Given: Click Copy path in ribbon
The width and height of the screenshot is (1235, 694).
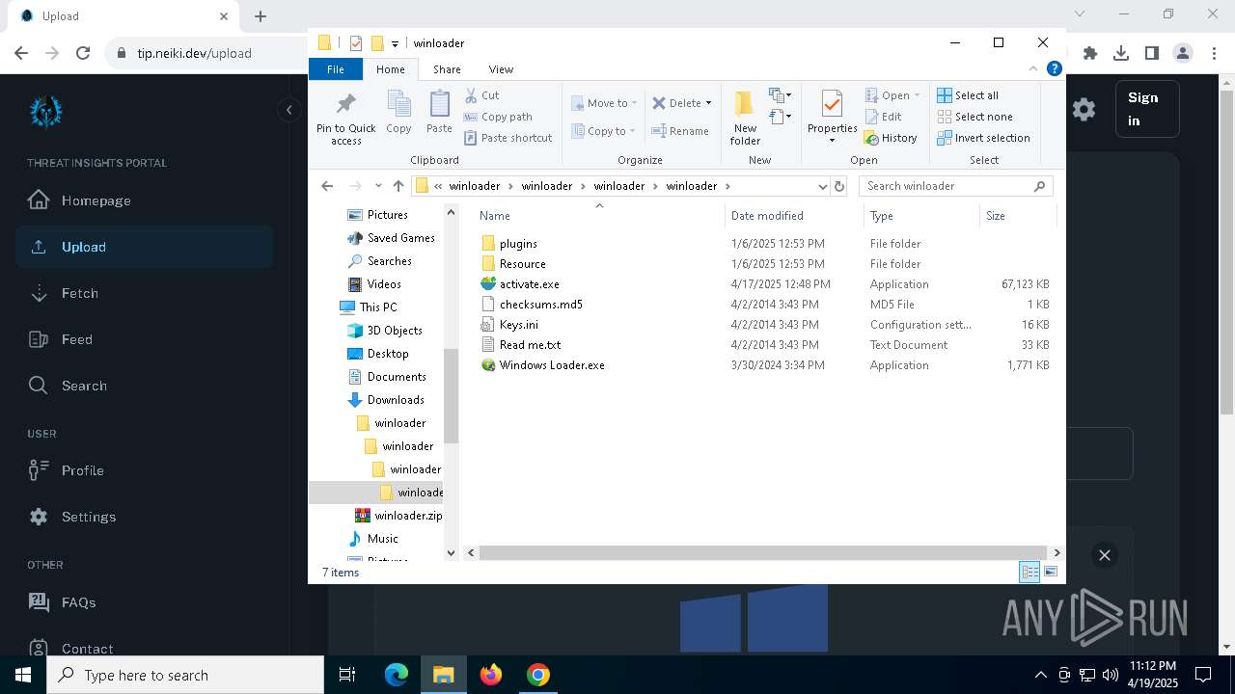Looking at the screenshot, I should [498, 117].
